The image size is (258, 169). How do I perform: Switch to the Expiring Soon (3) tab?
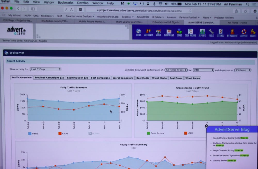(x=77, y=78)
